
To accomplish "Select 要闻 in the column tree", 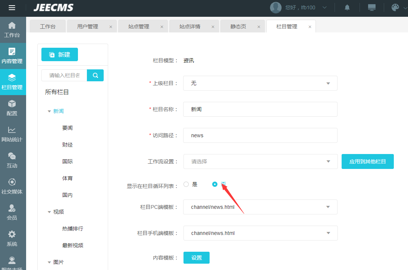I will point(68,128).
